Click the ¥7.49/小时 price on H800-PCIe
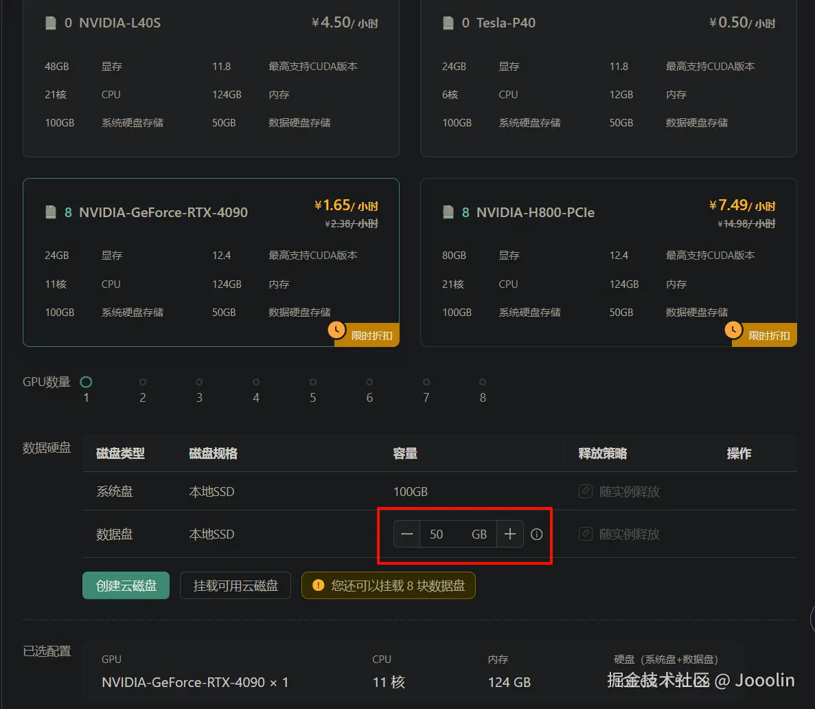Screen dimensions: 815x709 (x=742, y=205)
